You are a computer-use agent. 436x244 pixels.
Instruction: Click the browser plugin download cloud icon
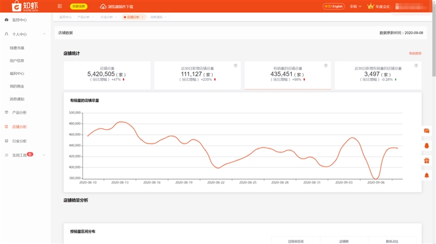pos(103,6)
